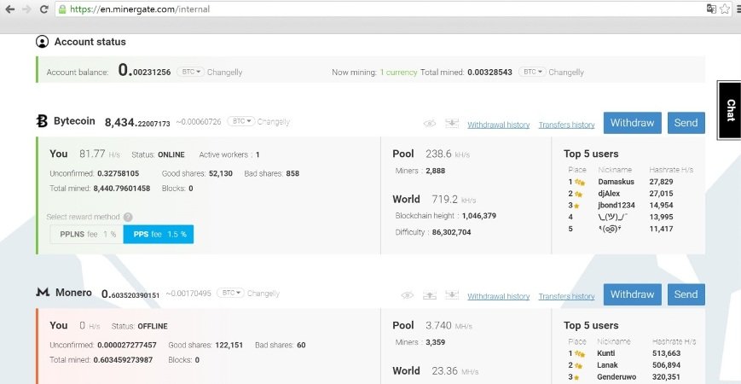741x384 pixels.
Task: Click Bytecoin Unconfirmed value 0.32758105
Action: click(119, 173)
